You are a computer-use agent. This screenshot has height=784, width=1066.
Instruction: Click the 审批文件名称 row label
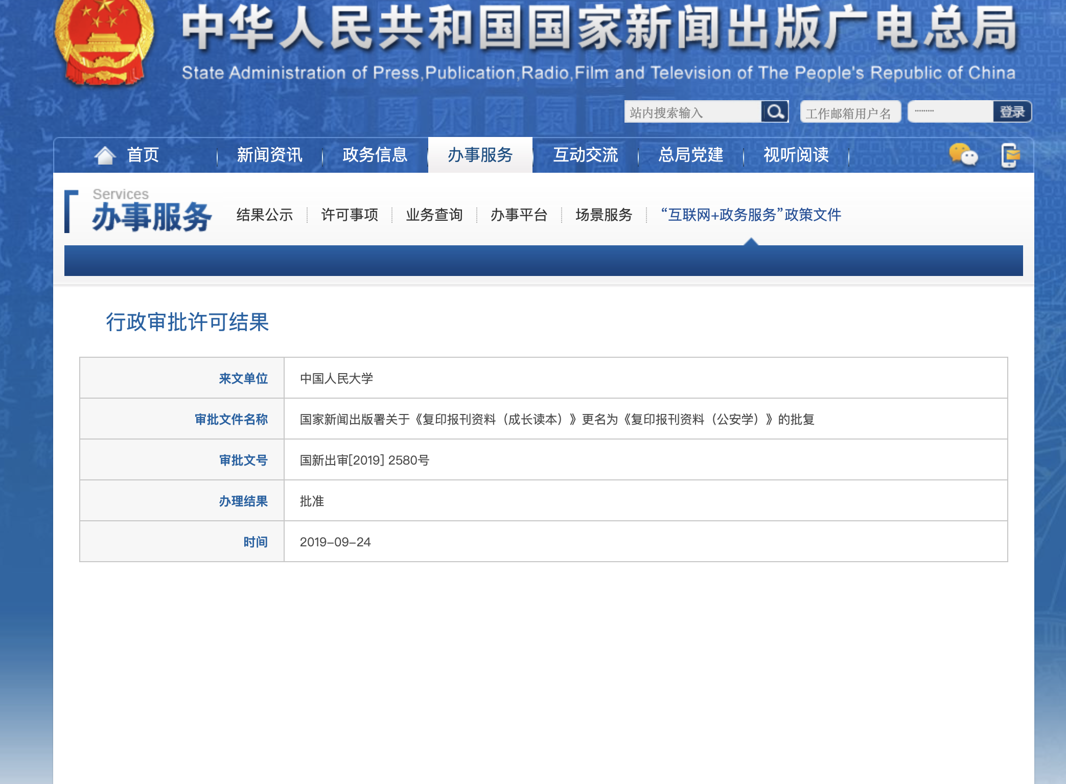(x=231, y=419)
